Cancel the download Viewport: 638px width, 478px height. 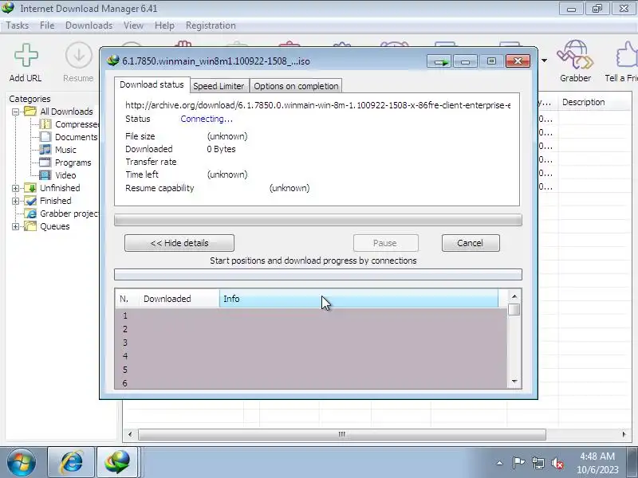(x=471, y=243)
